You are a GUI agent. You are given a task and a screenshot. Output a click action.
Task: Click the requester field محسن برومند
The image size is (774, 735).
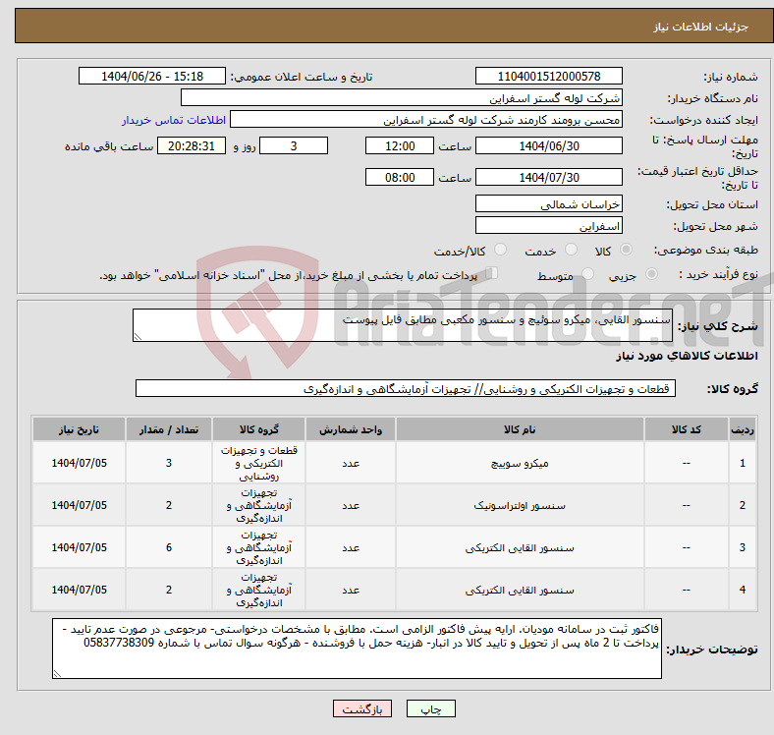pyautogui.click(x=426, y=120)
